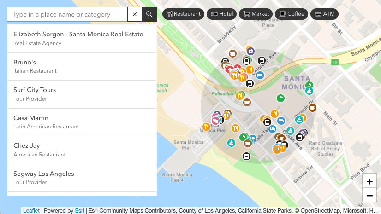Clear the search box with X
The width and height of the screenshot is (381, 214).
(x=135, y=14)
